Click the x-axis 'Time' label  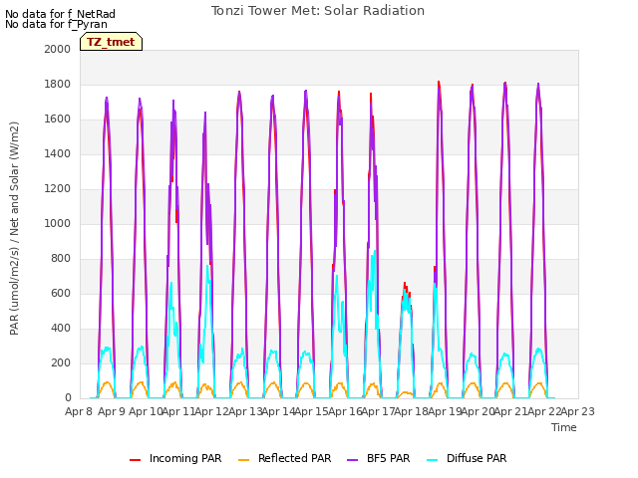coord(564,427)
